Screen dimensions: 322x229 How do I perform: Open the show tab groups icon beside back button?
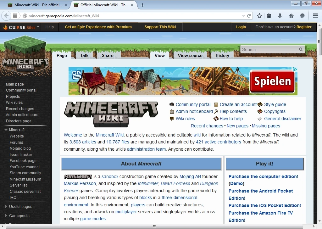click(x=15, y=16)
